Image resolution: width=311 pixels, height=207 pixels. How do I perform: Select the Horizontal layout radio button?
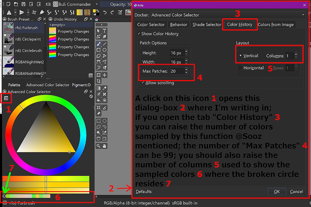point(240,68)
